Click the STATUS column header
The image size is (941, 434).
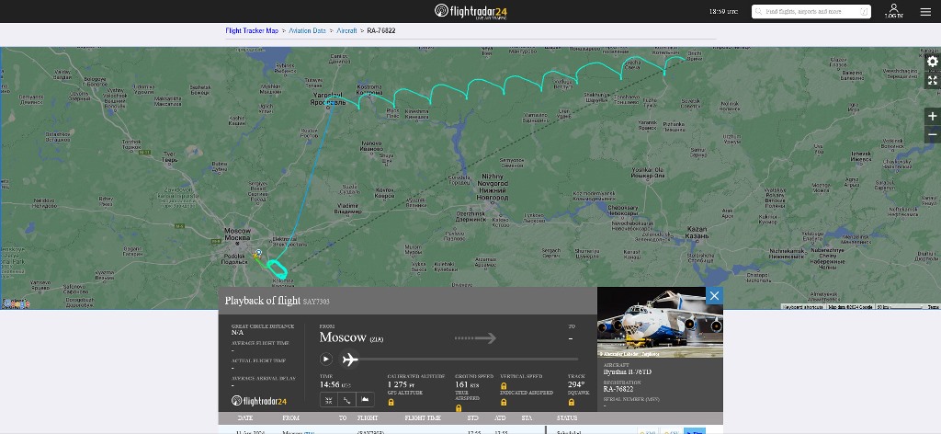coord(566,417)
